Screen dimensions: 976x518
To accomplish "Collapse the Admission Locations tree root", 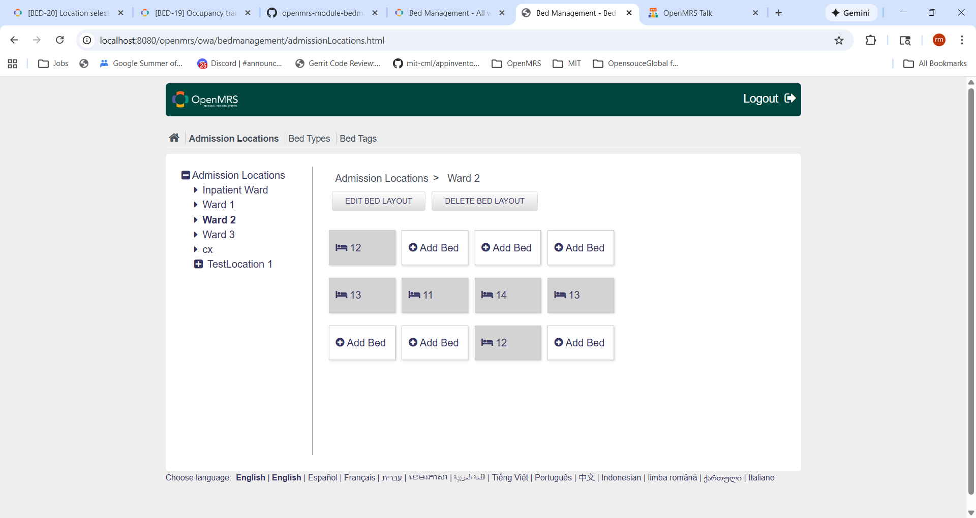I will tap(186, 175).
